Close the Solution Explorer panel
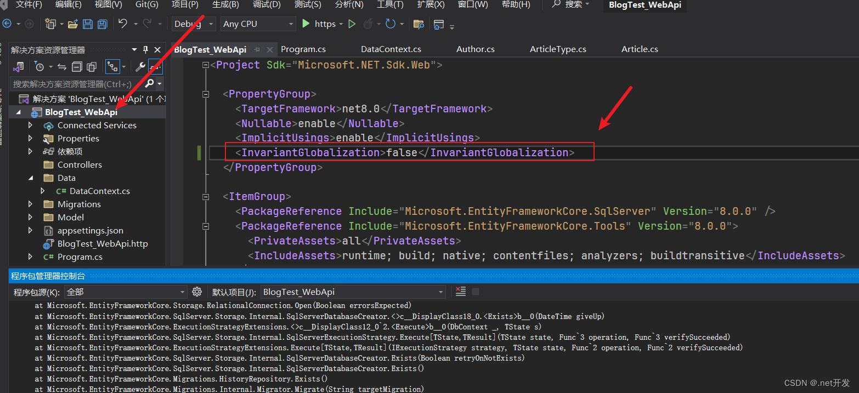The image size is (859, 393). (x=157, y=49)
